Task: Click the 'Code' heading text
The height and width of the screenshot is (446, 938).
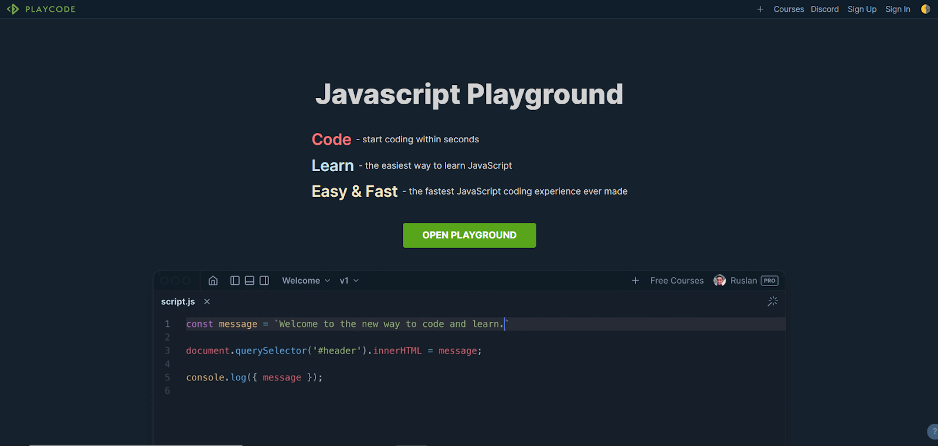Action: [x=331, y=139]
